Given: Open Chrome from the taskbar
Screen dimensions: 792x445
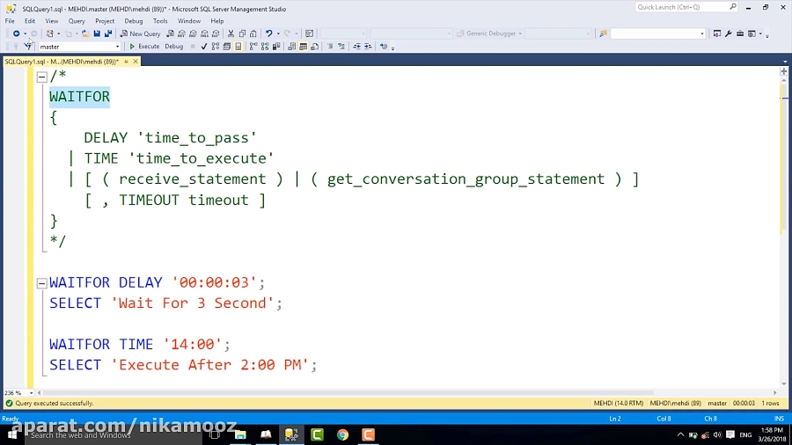Looking at the screenshot, I should pyautogui.click(x=342, y=434).
